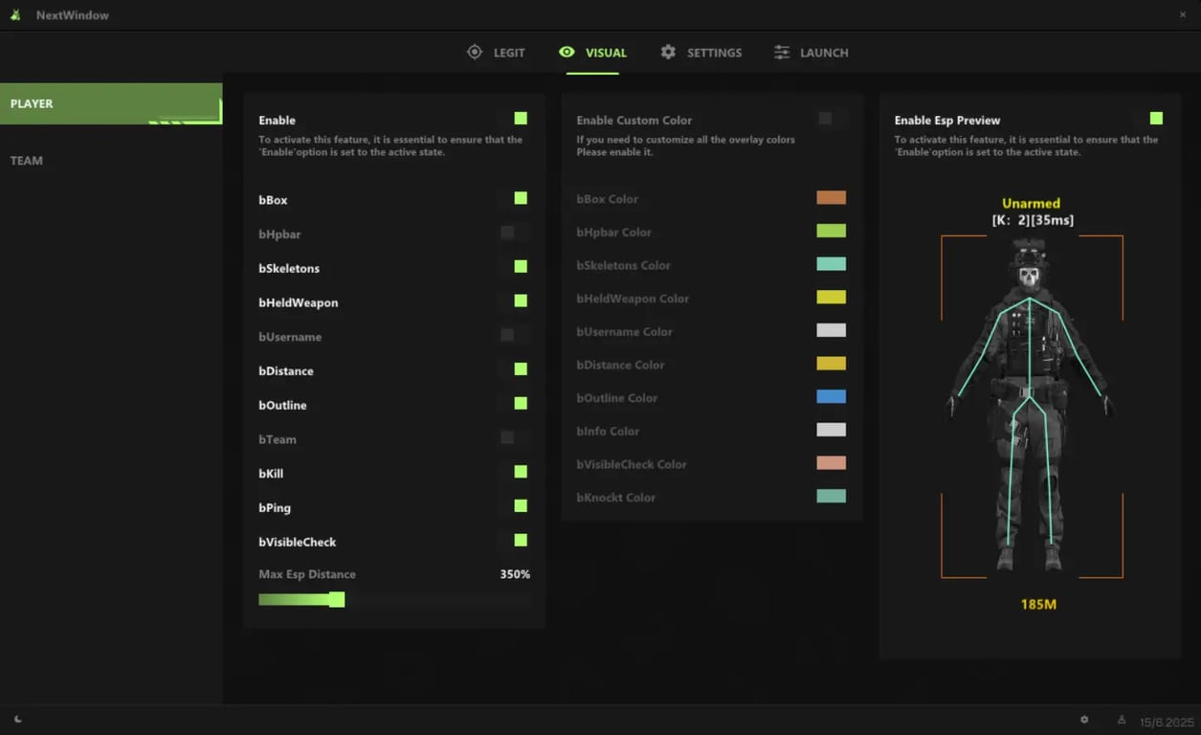Click the user profile icon in status bar
Screen dimensions: 1201x735
point(1122,720)
